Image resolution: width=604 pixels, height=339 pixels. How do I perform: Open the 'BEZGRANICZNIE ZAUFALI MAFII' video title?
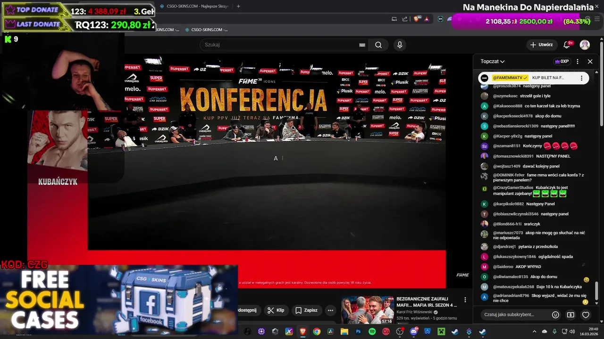pyautogui.click(x=427, y=302)
